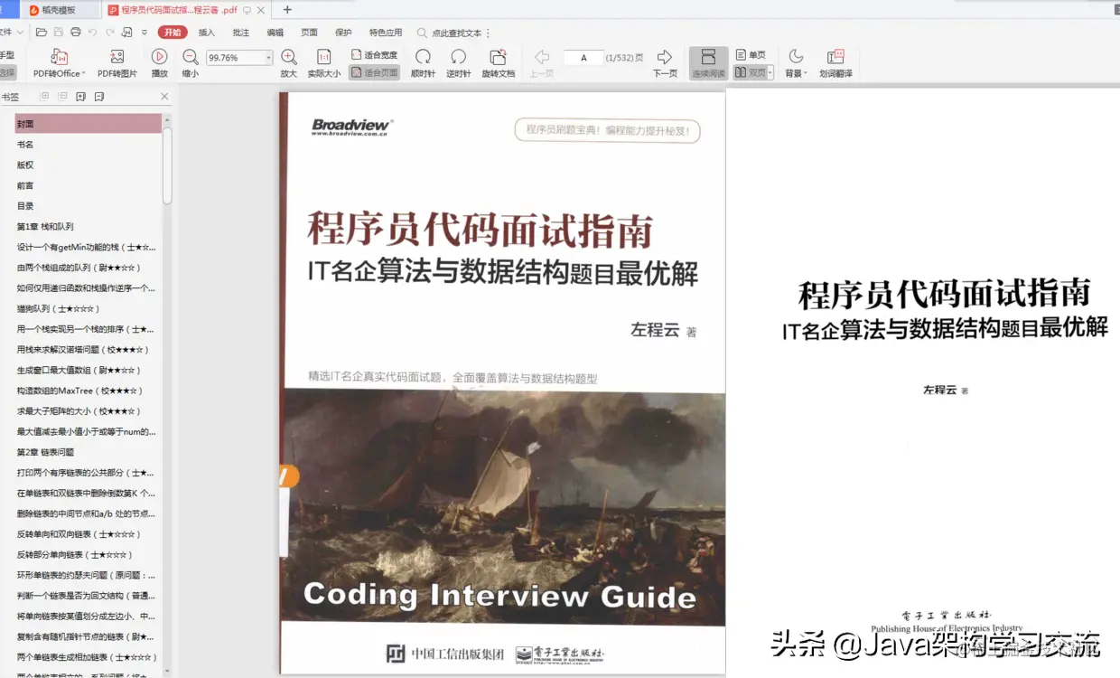Select 适合页面 fit page option

374,72
